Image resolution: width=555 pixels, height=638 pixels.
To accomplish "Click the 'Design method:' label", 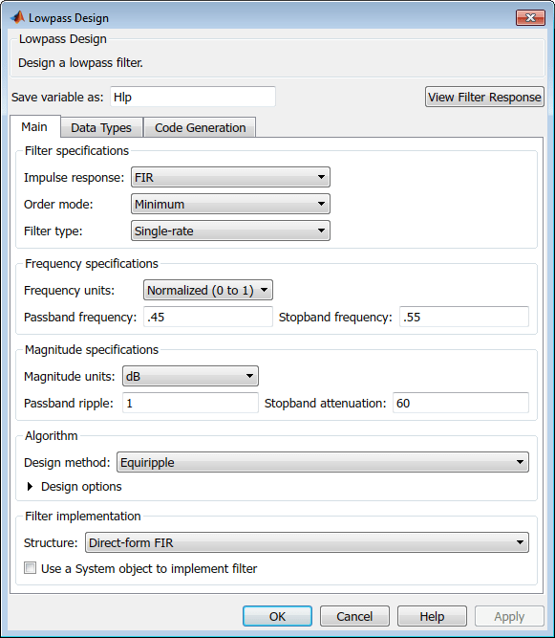I will pos(67,462).
